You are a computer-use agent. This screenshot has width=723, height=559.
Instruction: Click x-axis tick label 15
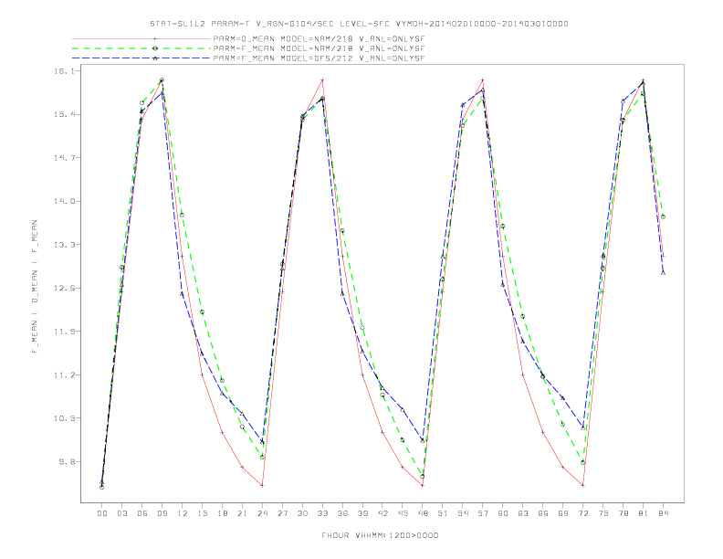coord(202,513)
